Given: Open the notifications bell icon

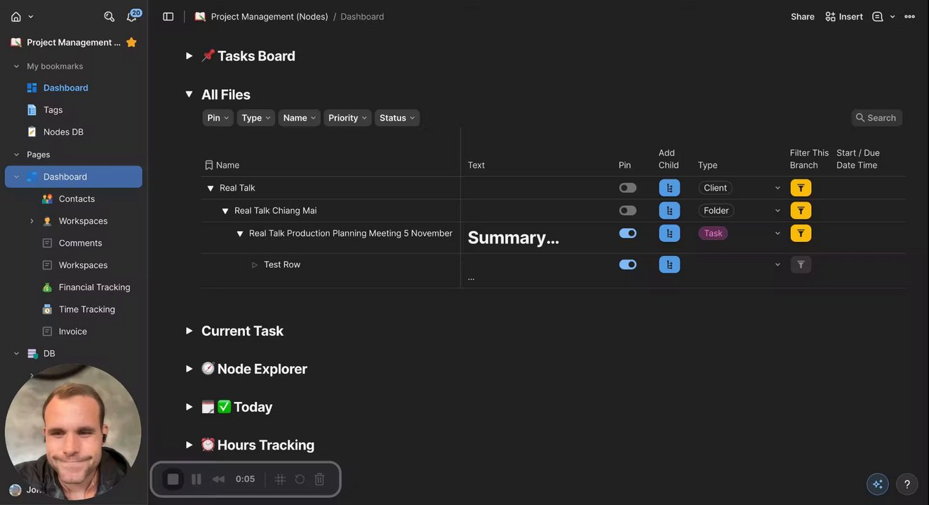Looking at the screenshot, I should point(131,16).
